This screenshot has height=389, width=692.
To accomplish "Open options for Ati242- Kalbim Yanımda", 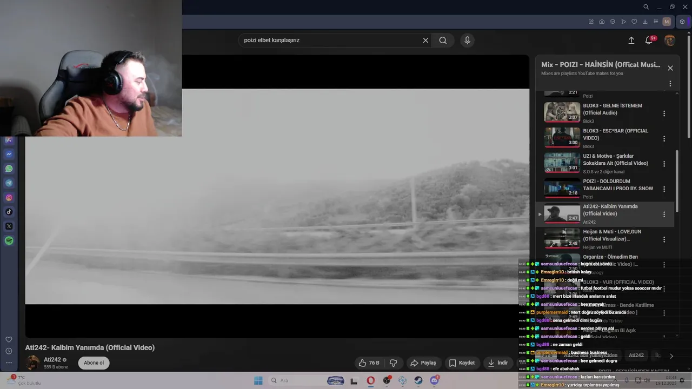I will [664, 214].
